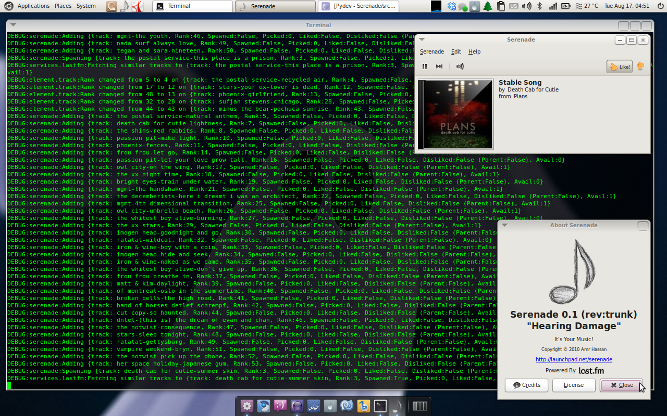
Task: Click the Ubuntu logo in top panel
Action: point(9,6)
